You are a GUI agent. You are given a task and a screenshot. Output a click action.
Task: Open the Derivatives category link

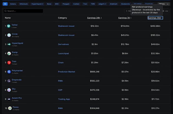(x=63, y=44)
